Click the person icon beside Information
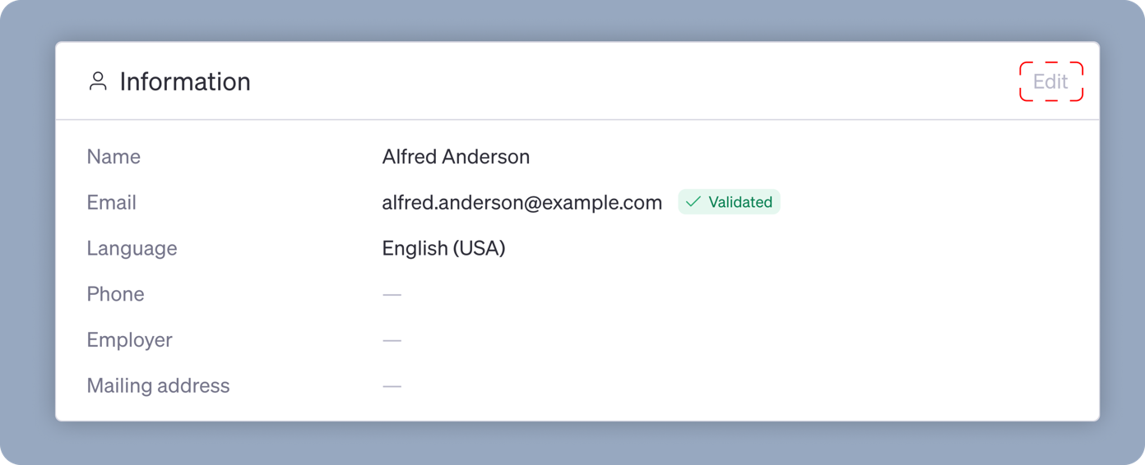Viewport: 1145px width, 465px height. coord(98,81)
